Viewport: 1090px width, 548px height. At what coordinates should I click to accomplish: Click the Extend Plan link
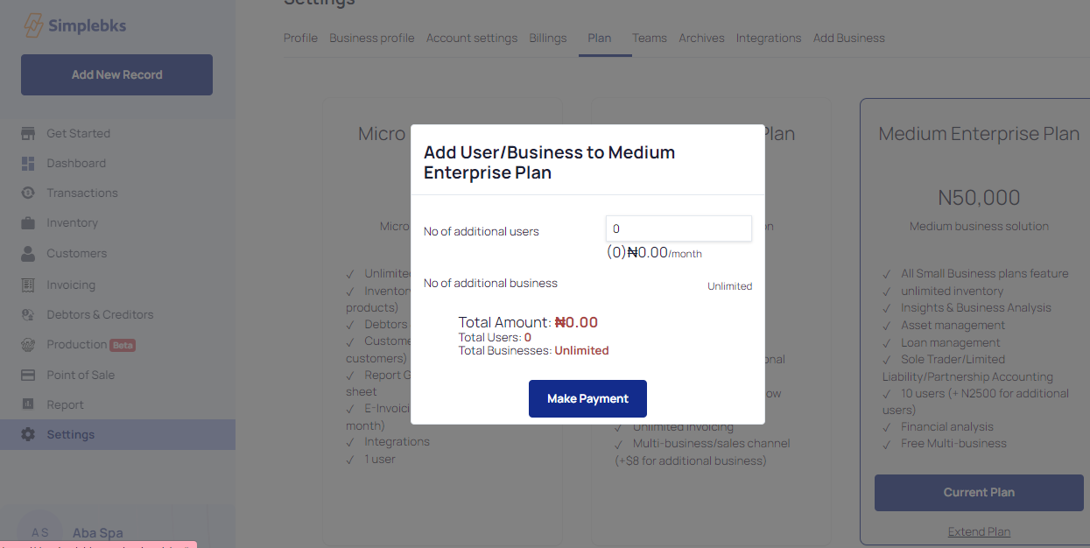[979, 532]
